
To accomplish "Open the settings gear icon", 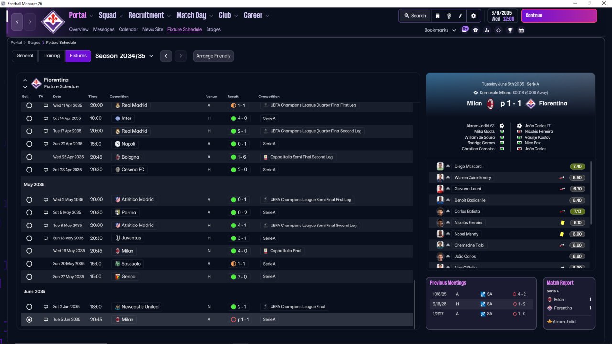I will [473, 16].
